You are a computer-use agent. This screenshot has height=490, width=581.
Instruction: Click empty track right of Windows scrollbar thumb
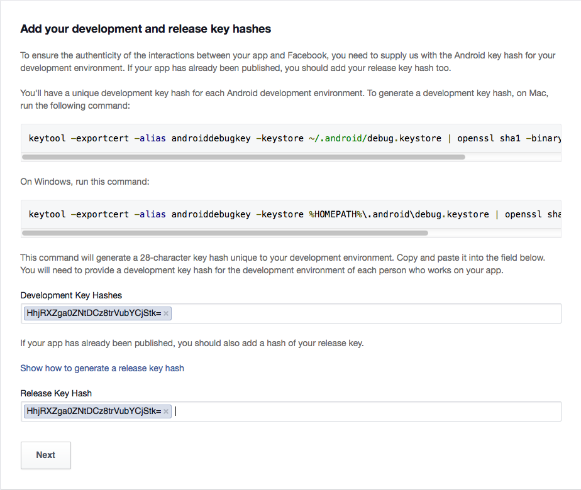click(494, 232)
